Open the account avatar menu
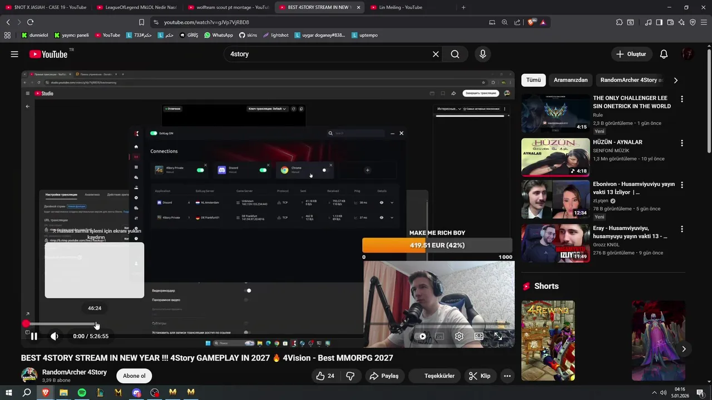The image size is (712, 400). pos(688,54)
